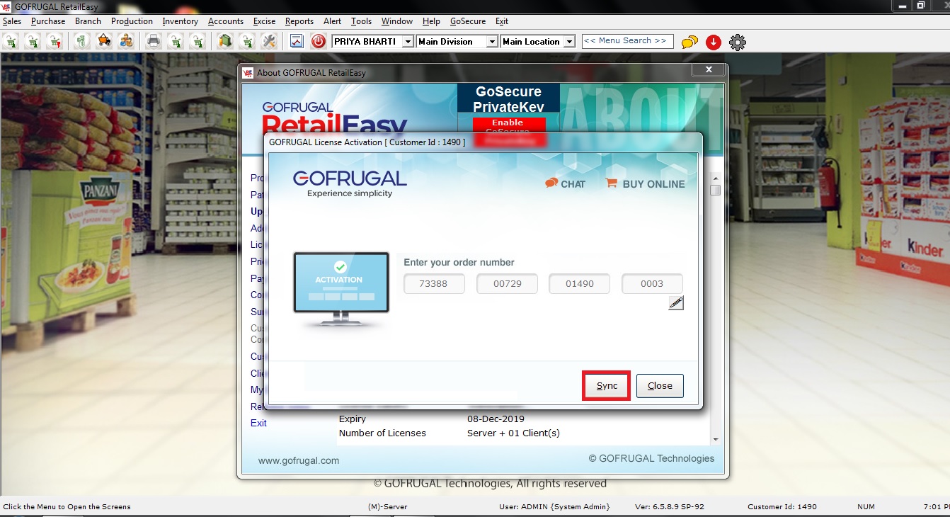The height and width of the screenshot is (517, 950).
Task: Click the About window scrollbar up arrow
Action: pos(715,178)
